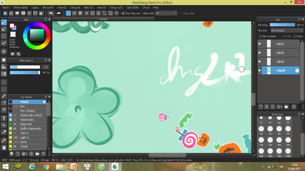Click the transparent color swatch

[x=13, y=34]
